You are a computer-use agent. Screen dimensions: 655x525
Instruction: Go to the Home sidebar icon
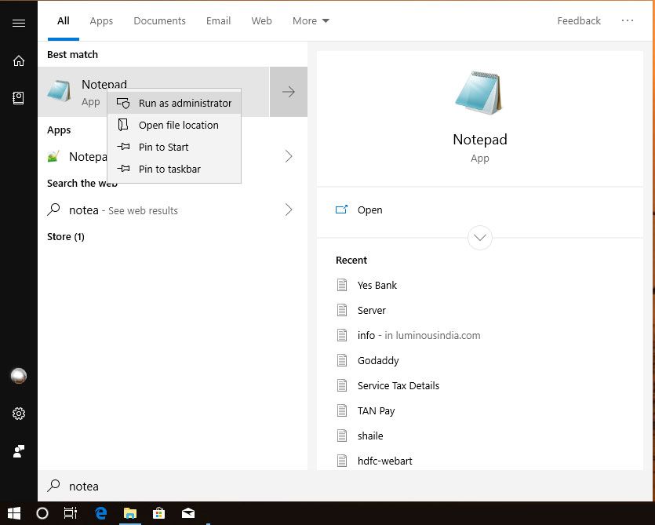(x=18, y=60)
